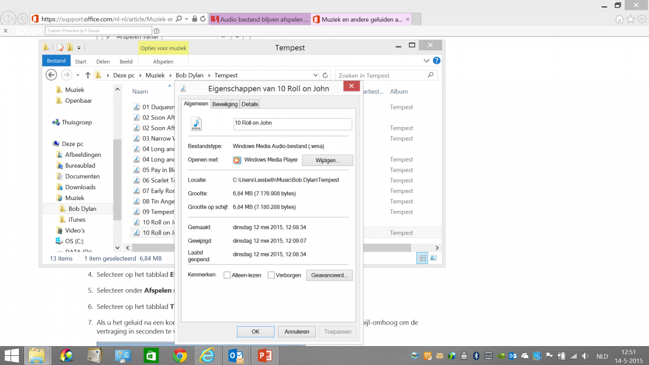Select Downloads in navigation pane
649x365 pixels.
tap(80, 187)
